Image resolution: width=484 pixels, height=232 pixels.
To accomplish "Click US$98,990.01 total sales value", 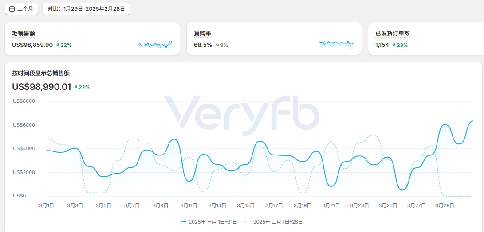I will coord(42,87).
